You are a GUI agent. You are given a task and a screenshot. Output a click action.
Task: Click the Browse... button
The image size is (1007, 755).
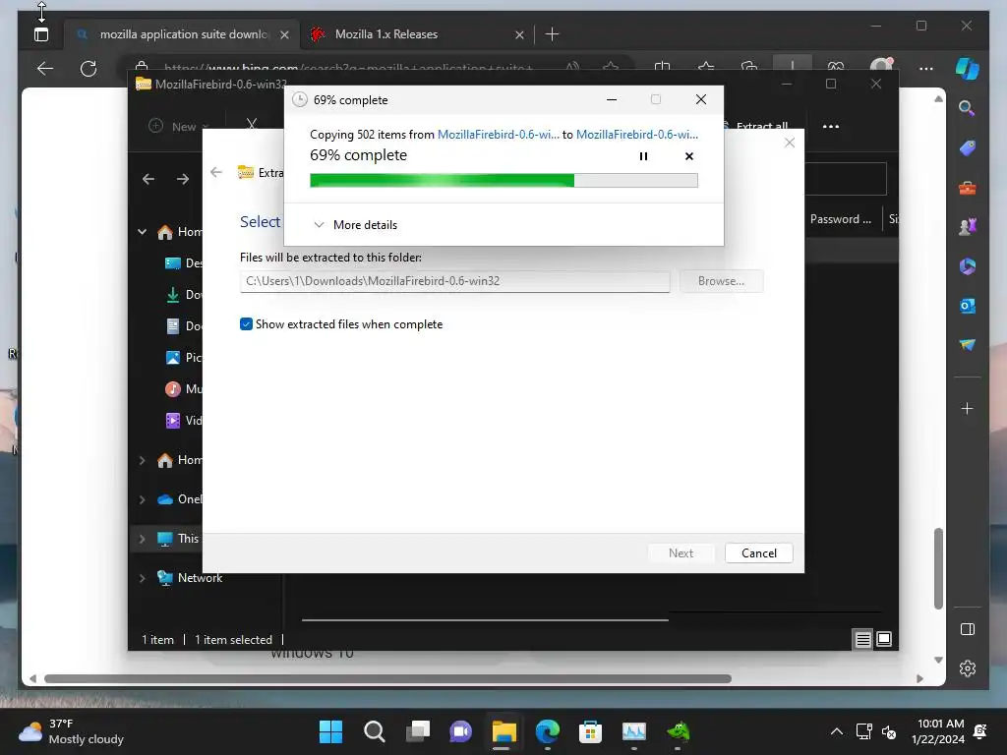pos(721,281)
